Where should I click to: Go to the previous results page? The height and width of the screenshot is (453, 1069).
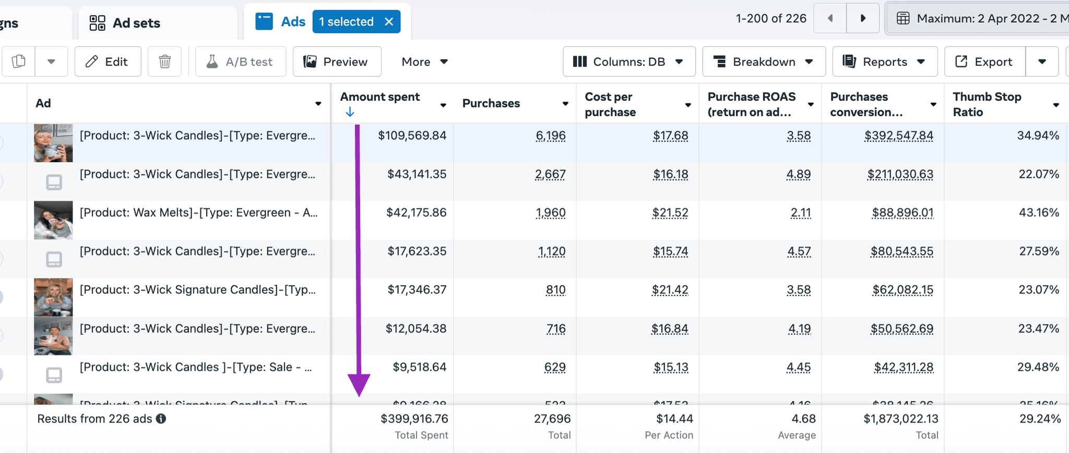(830, 18)
